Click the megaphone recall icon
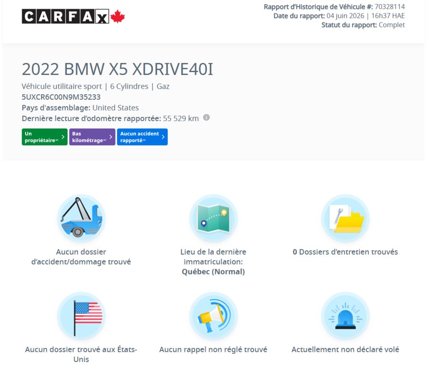The height and width of the screenshot is (369, 443). pyautogui.click(x=213, y=316)
